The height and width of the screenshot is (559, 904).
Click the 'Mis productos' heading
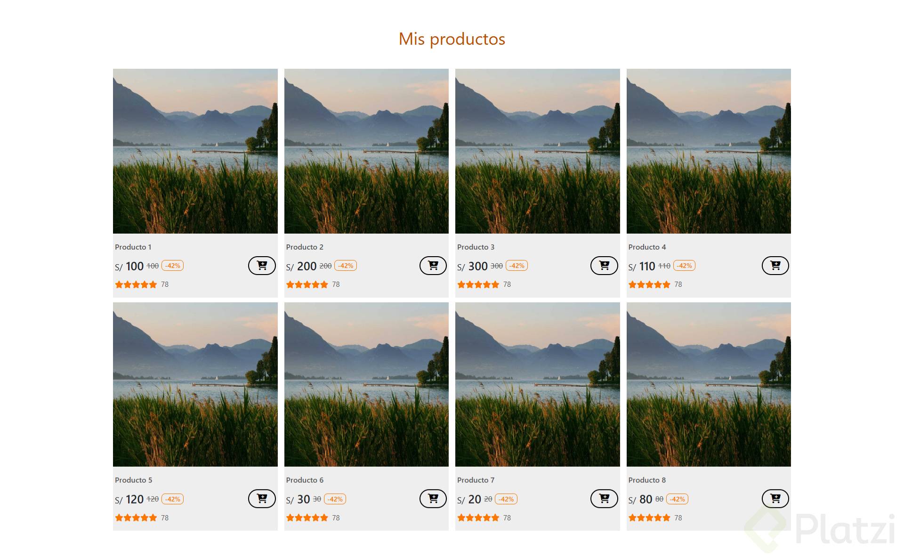452,39
